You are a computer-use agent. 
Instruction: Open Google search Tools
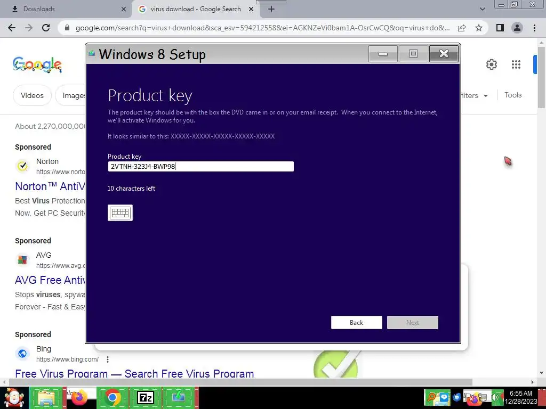click(x=513, y=95)
